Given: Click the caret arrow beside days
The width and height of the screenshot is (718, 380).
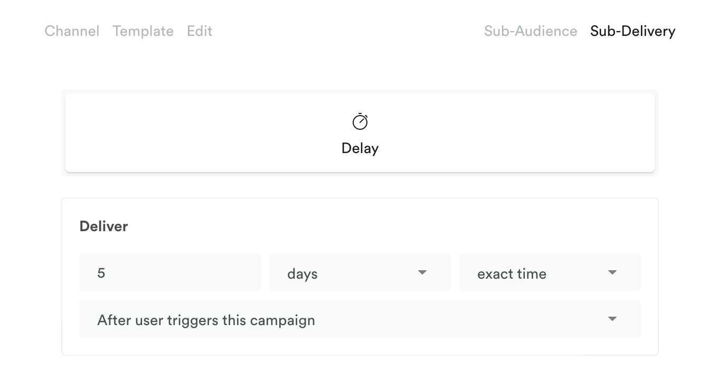Looking at the screenshot, I should (x=422, y=272).
